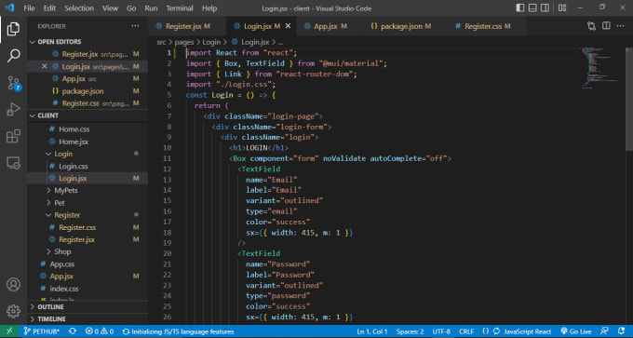The width and height of the screenshot is (633, 338).
Task: Open the View menu
Action: [x=110, y=8]
